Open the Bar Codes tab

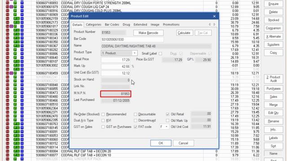coord(112,25)
